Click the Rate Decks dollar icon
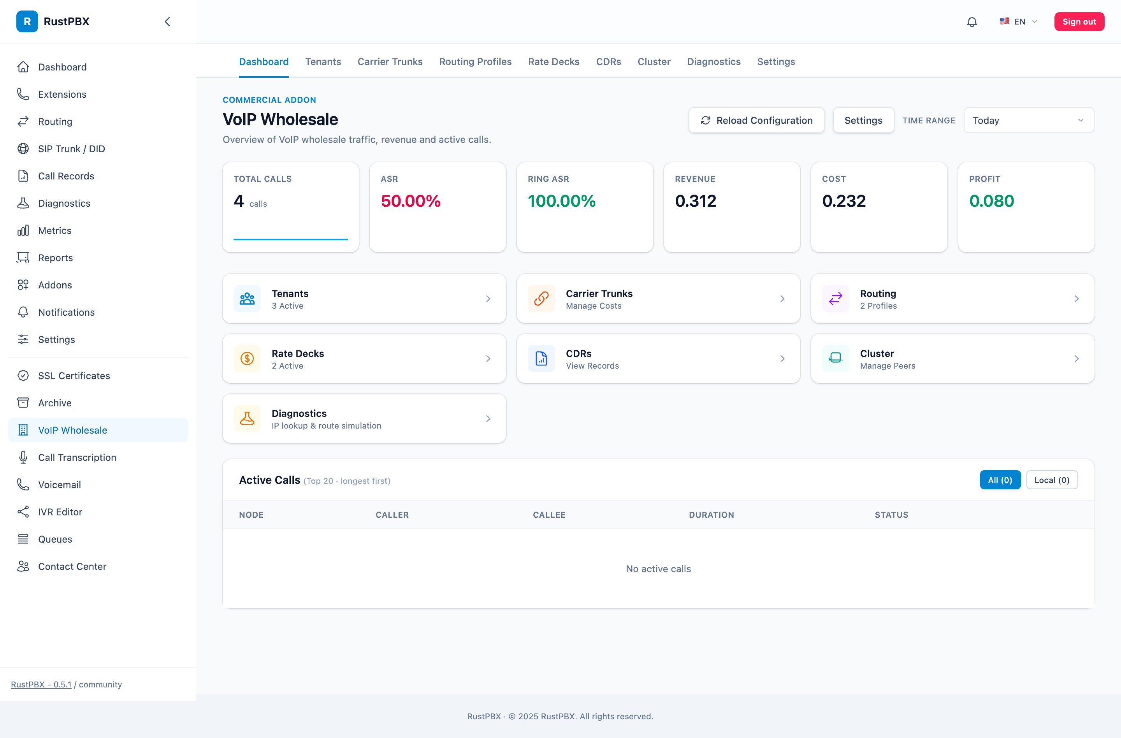 pyautogui.click(x=247, y=358)
